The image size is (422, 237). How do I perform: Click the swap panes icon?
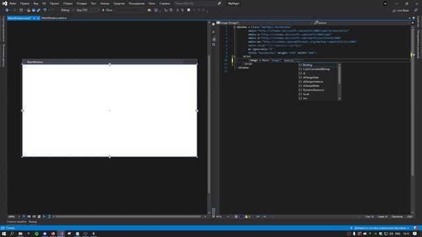(214, 32)
